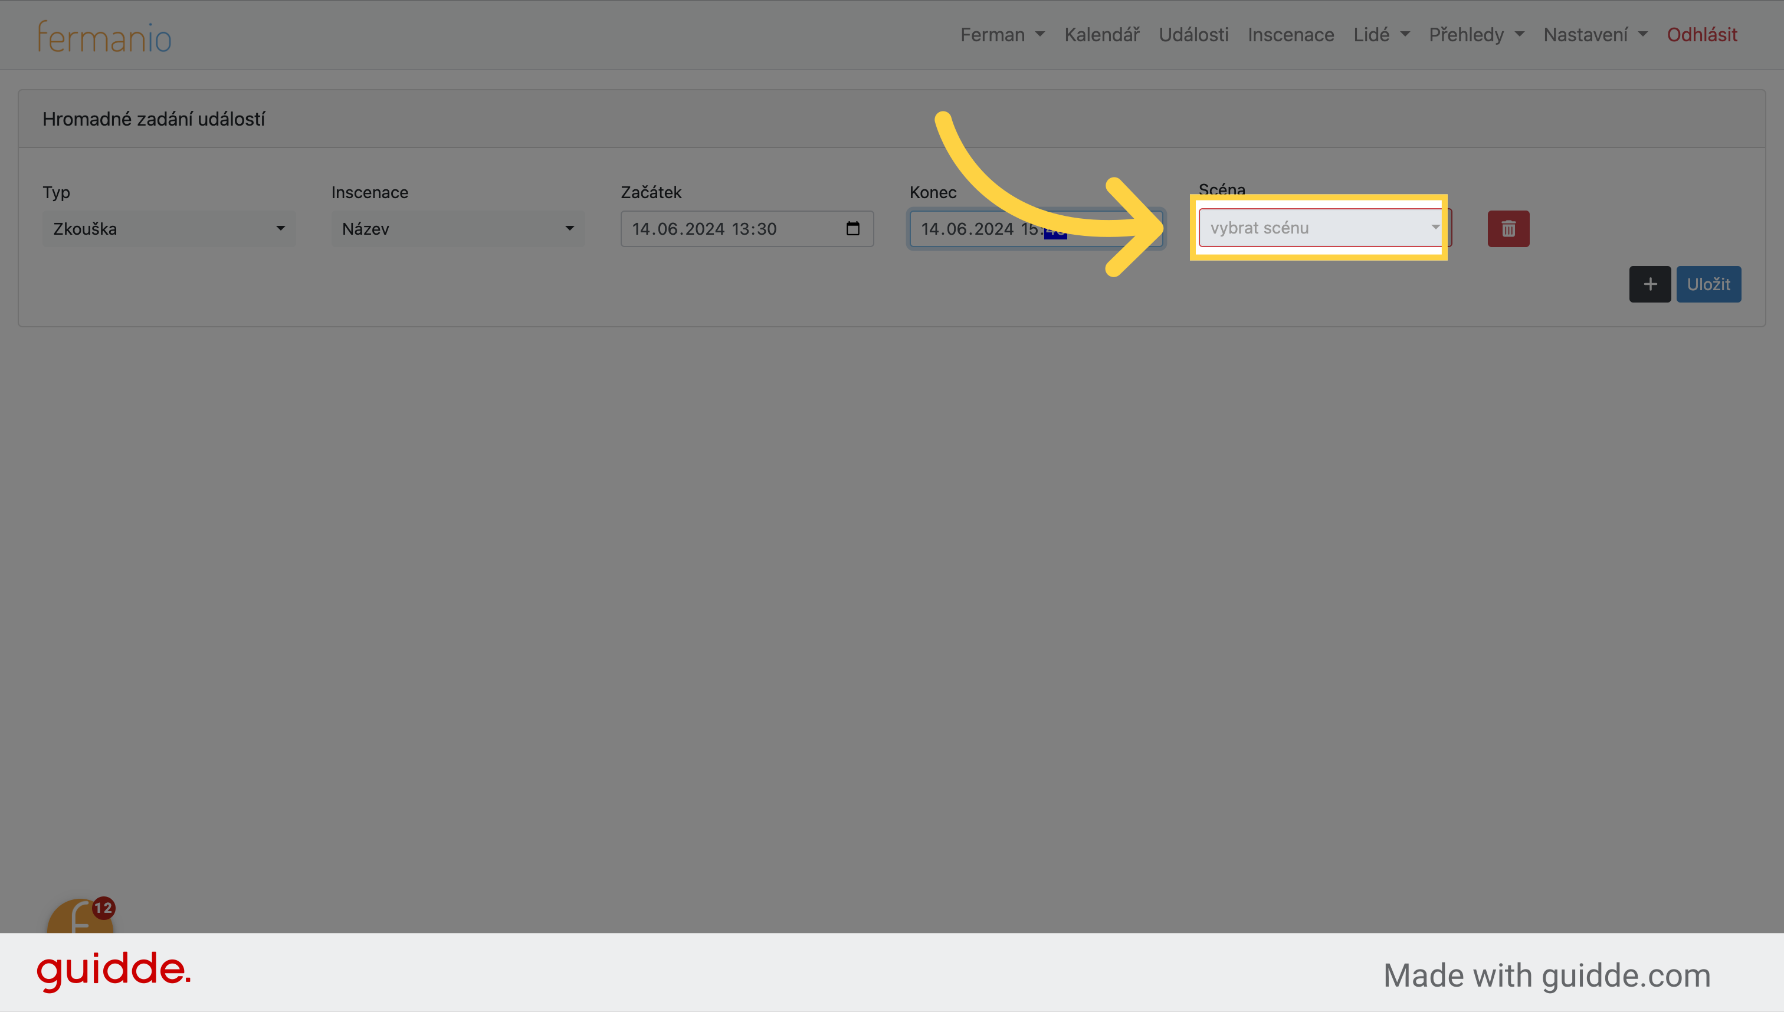This screenshot has width=1784, height=1012.
Task: Navigate to Inscenace
Action: click(x=1290, y=35)
